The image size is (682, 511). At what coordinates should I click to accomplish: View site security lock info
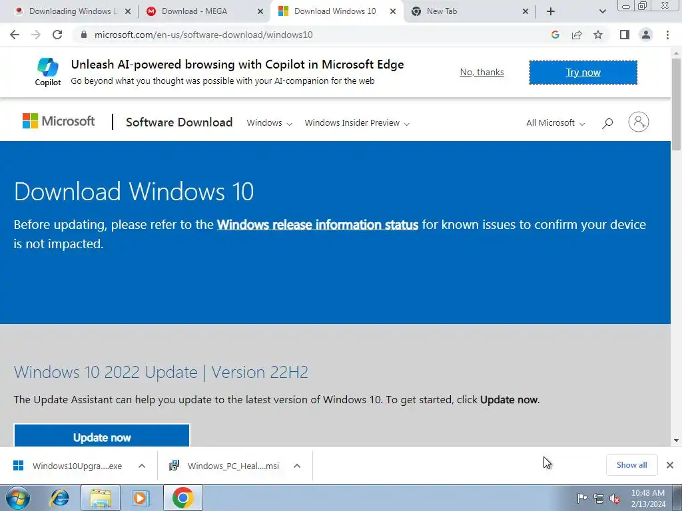coord(84,35)
